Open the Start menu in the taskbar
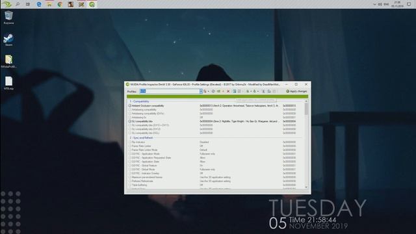Image resolution: width=416 pixels, height=234 pixels. point(6,4)
